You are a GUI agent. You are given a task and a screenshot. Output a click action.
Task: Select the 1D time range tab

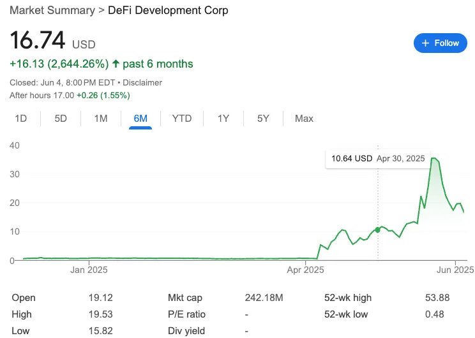[x=21, y=119]
